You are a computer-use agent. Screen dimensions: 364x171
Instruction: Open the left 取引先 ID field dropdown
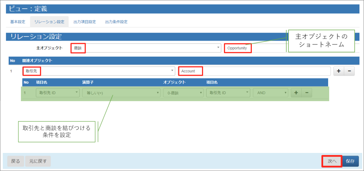58,93
